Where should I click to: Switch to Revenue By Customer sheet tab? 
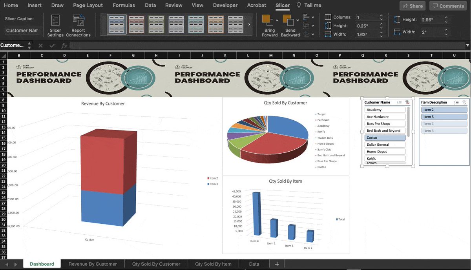(93, 264)
